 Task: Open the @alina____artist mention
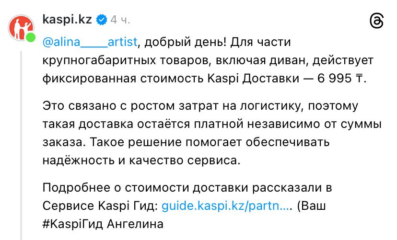point(90,42)
